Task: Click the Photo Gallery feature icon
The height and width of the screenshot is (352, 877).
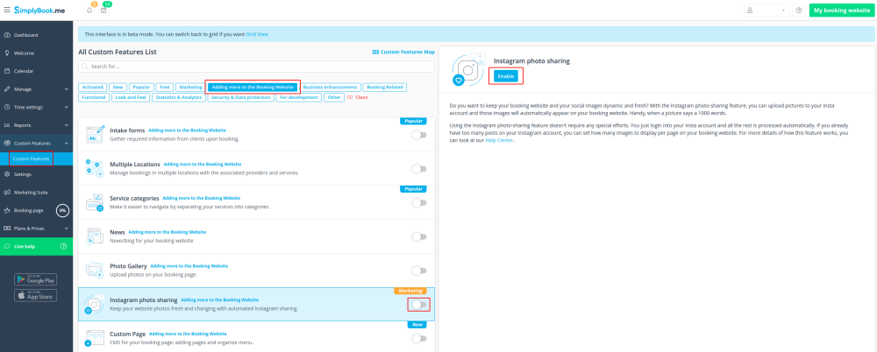Action: pos(94,271)
